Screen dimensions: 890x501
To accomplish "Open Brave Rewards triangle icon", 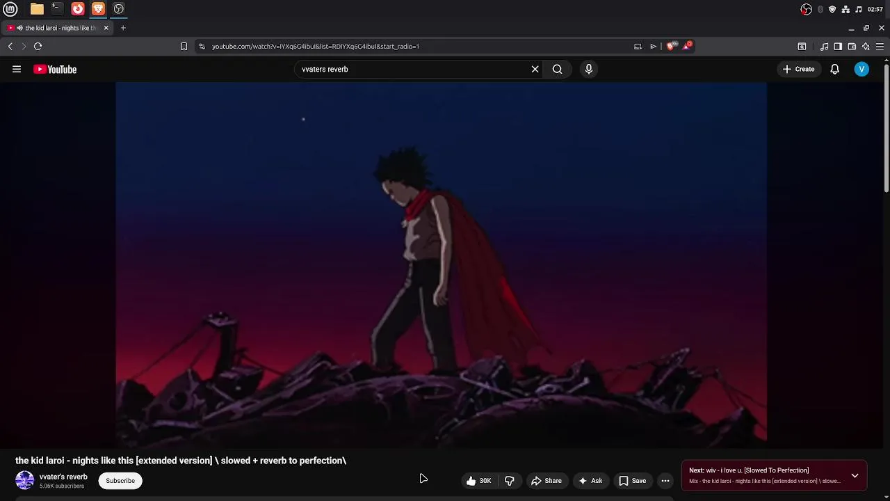I will click(687, 46).
